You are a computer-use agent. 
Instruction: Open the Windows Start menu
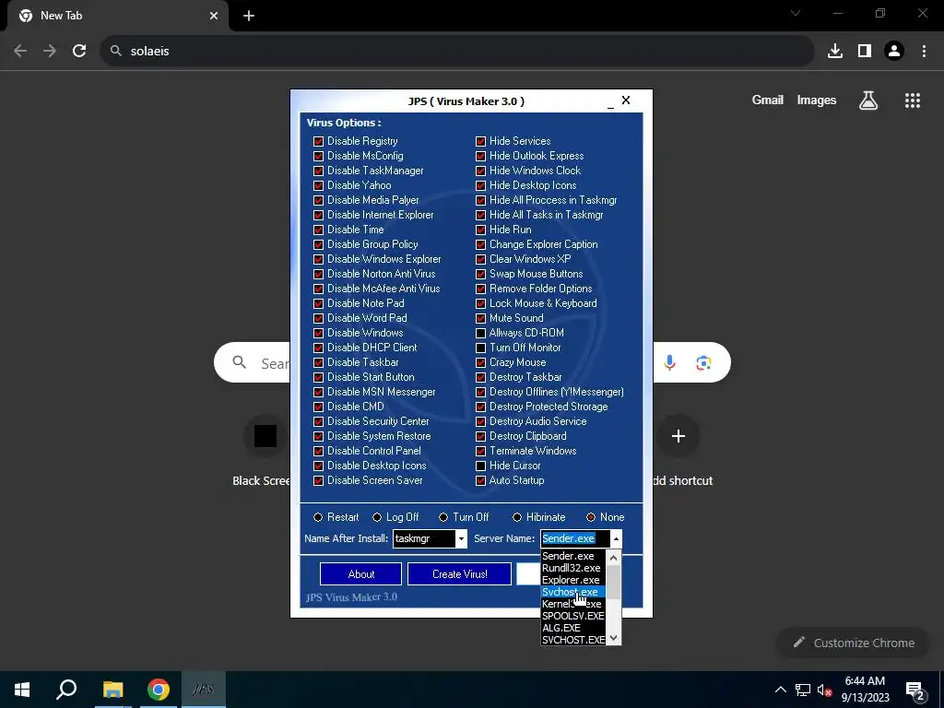tap(22, 690)
